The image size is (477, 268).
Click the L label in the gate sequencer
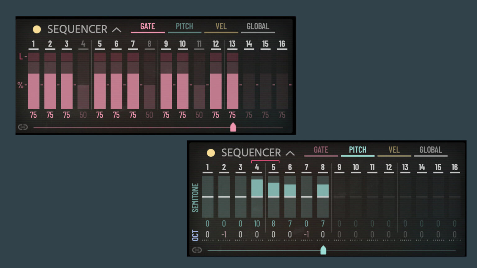(x=20, y=56)
